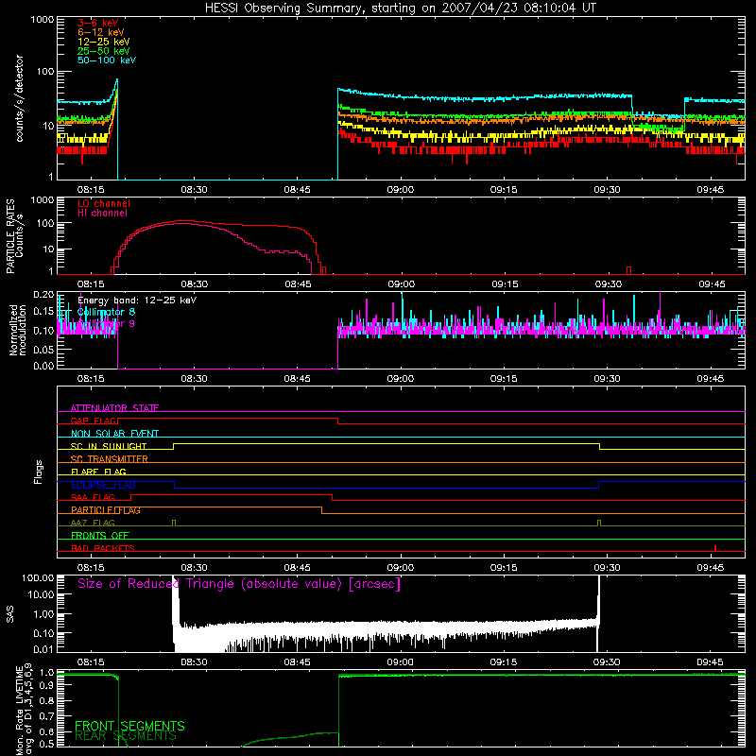Select the green "25-50 keV" legend entry
The image size is (756, 756).
(104, 51)
